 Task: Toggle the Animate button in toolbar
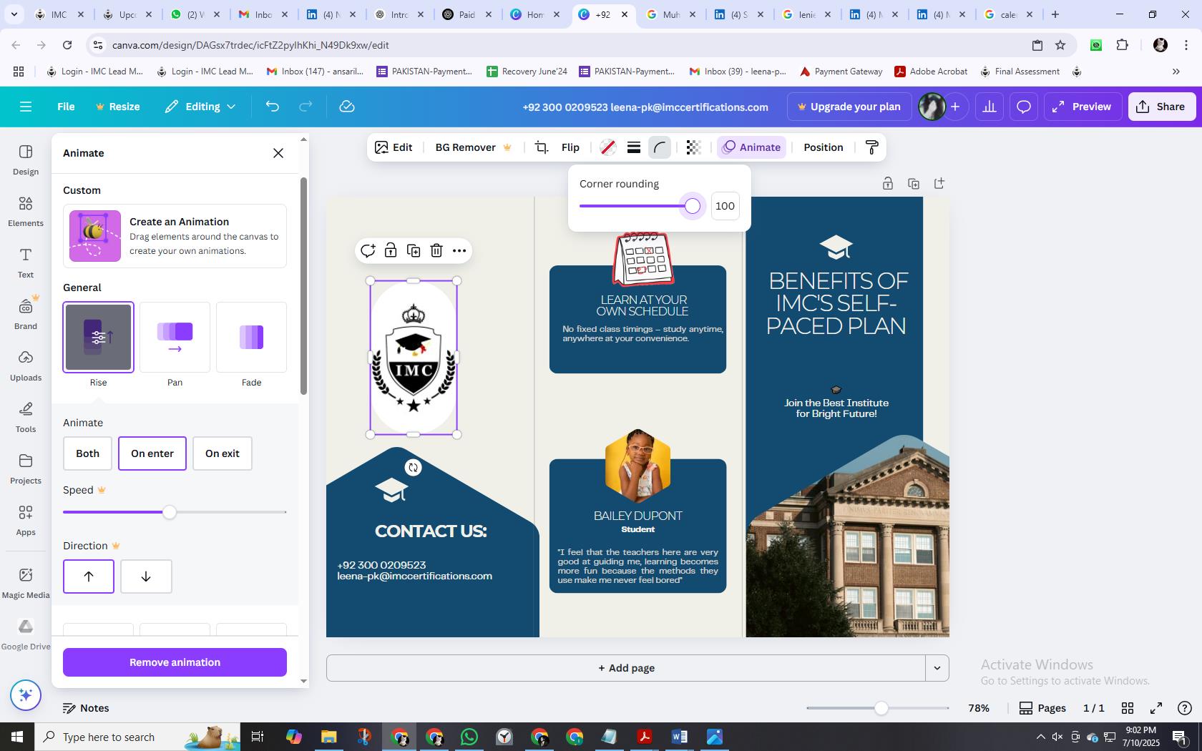coord(751,147)
